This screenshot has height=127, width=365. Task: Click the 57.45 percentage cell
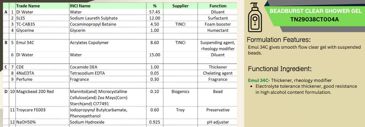click(x=155, y=12)
